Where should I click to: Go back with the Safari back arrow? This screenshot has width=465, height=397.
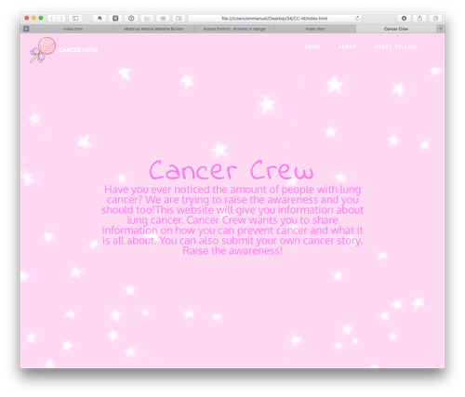click(x=52, y=19)
